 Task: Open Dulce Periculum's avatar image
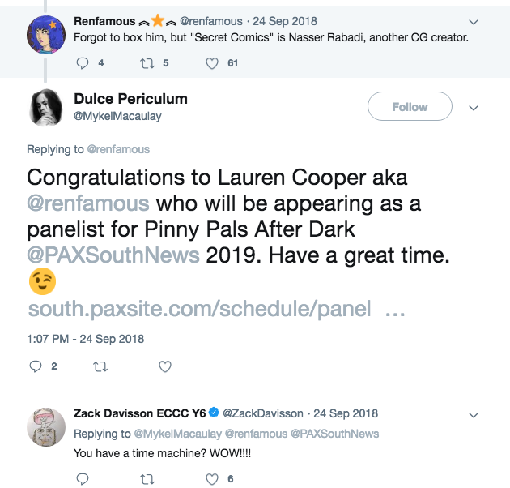pos(46,107)
